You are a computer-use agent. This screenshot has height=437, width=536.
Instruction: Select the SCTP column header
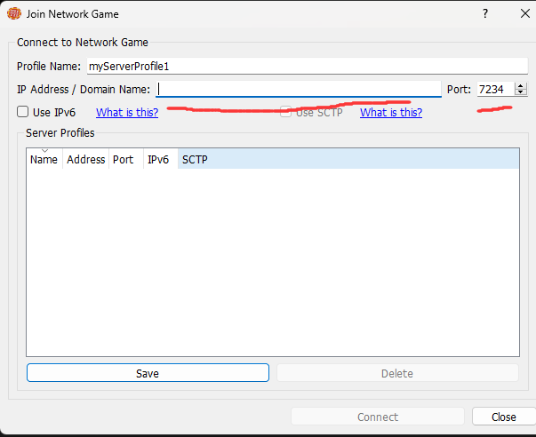pos(195,160)
